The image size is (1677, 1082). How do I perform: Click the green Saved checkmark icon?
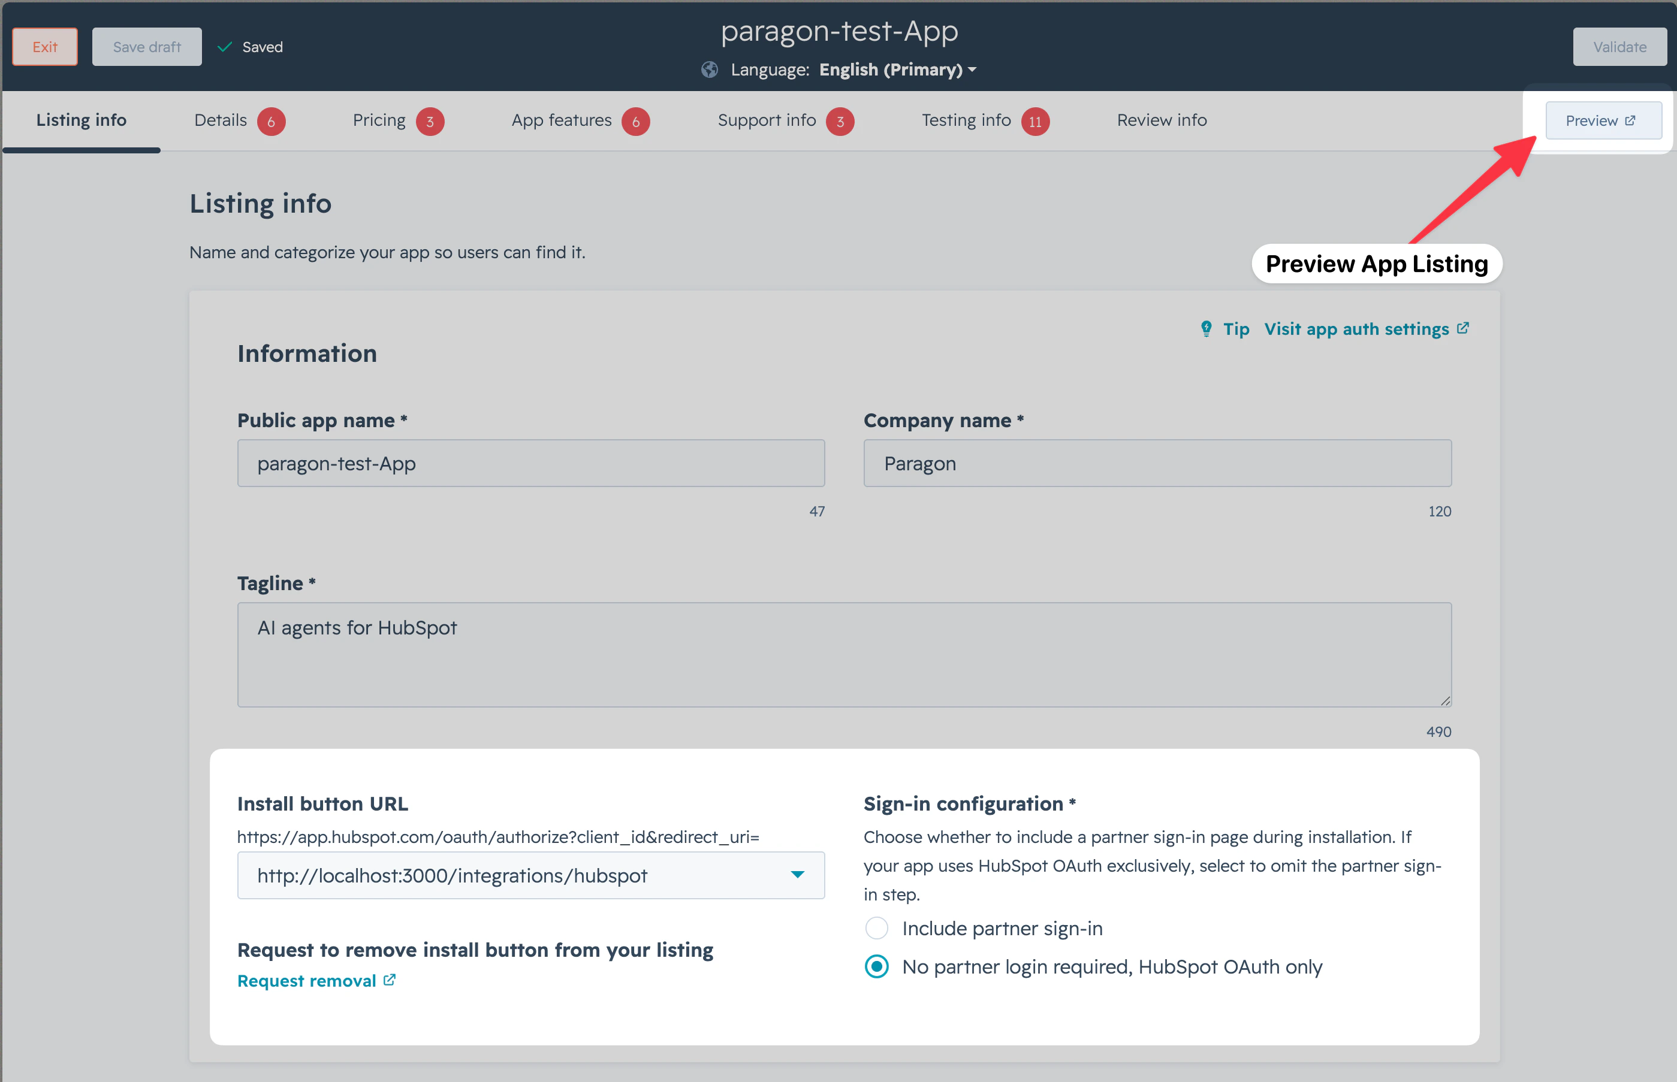pos(225,47)
